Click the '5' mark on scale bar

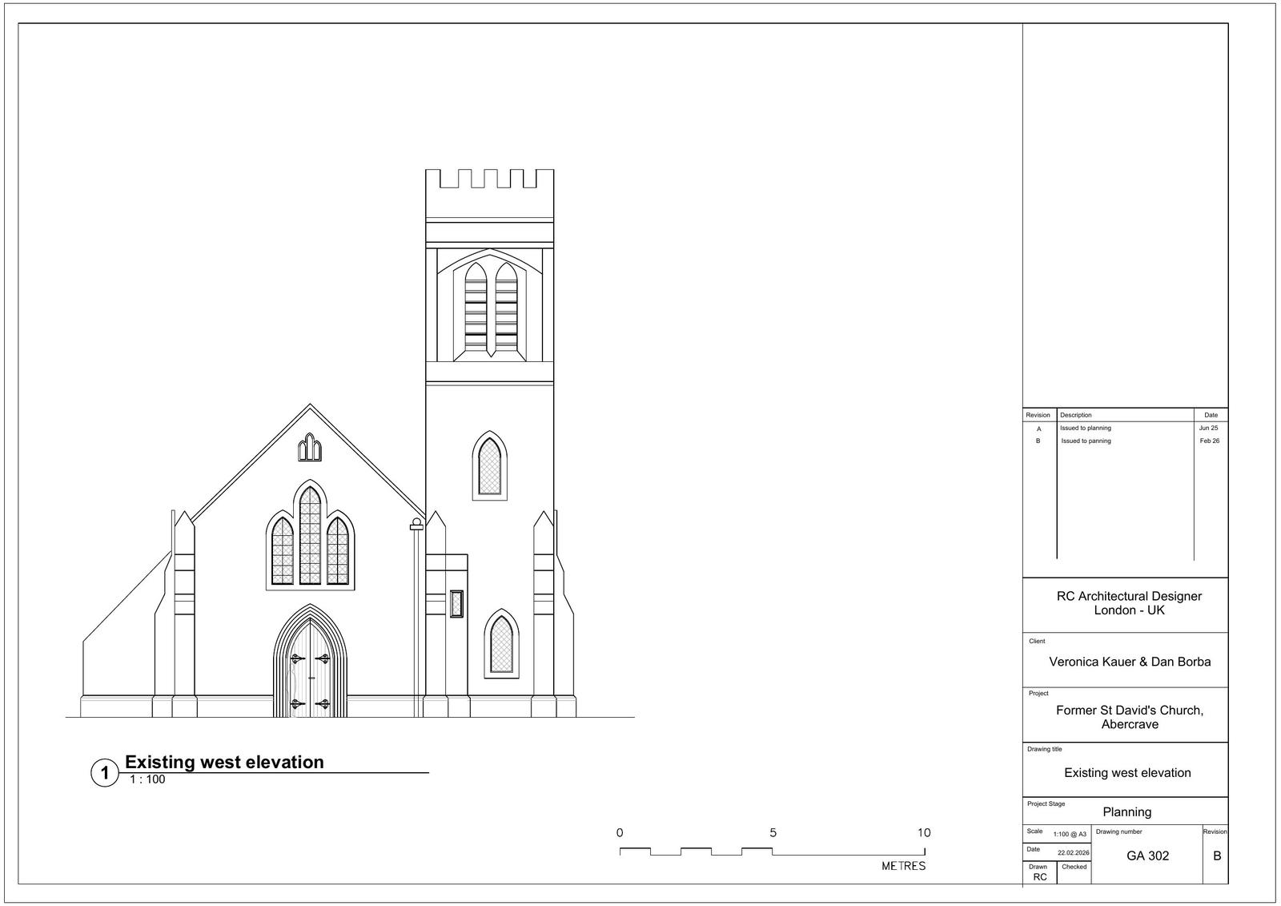tap(773, 833)
